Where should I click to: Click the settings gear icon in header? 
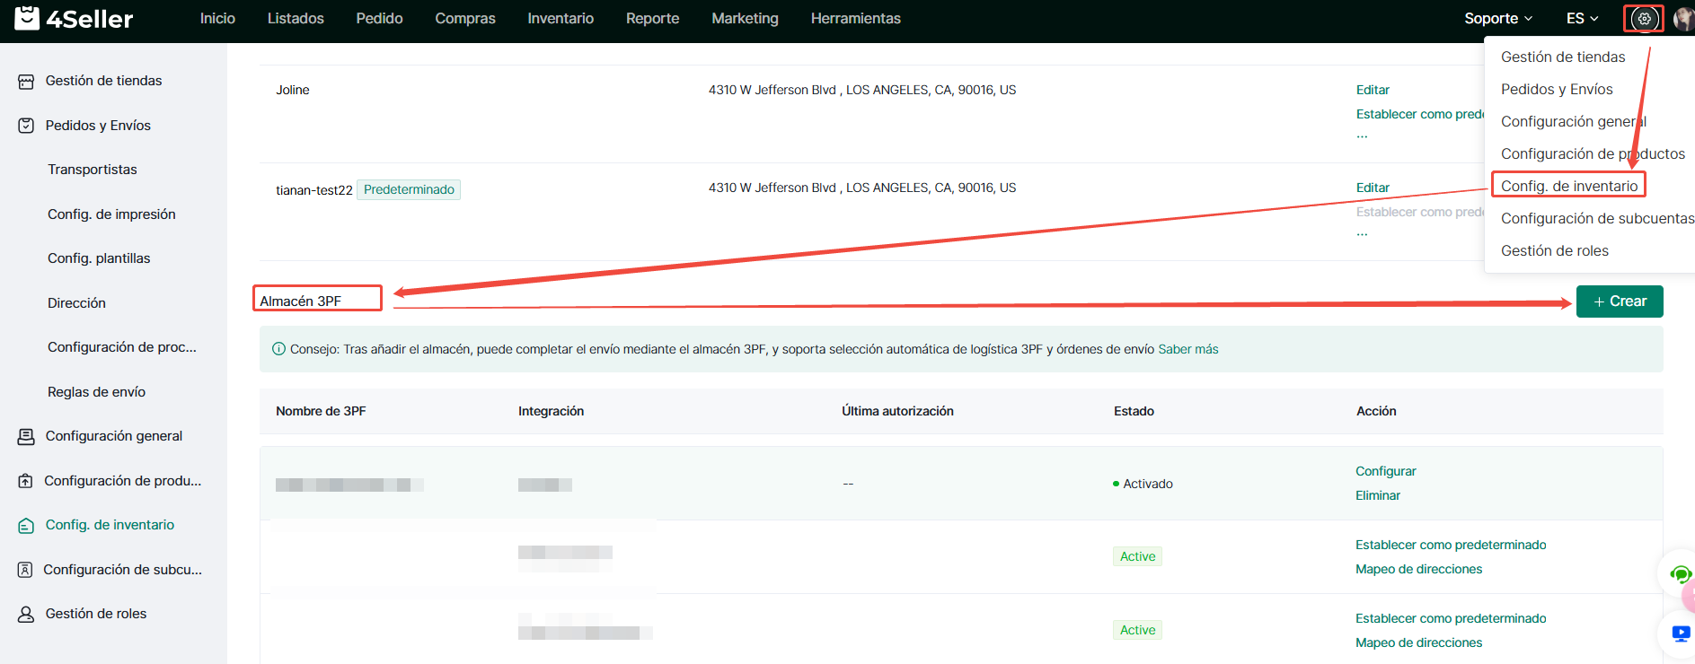point(1644,19)
